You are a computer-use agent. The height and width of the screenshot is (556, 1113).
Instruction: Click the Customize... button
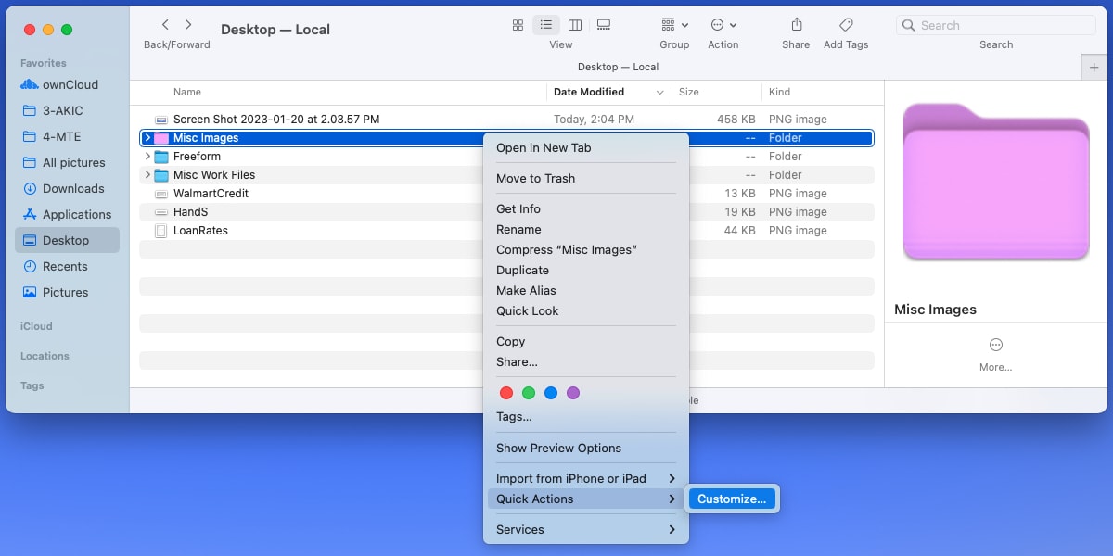coord(732,499)
